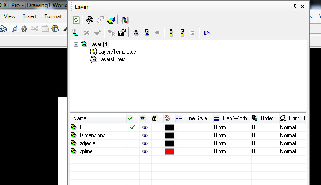Viewport: 321px width, 185px height.
Task: Collapse the Layer (4) tree node
Action: tap(76, 44)
